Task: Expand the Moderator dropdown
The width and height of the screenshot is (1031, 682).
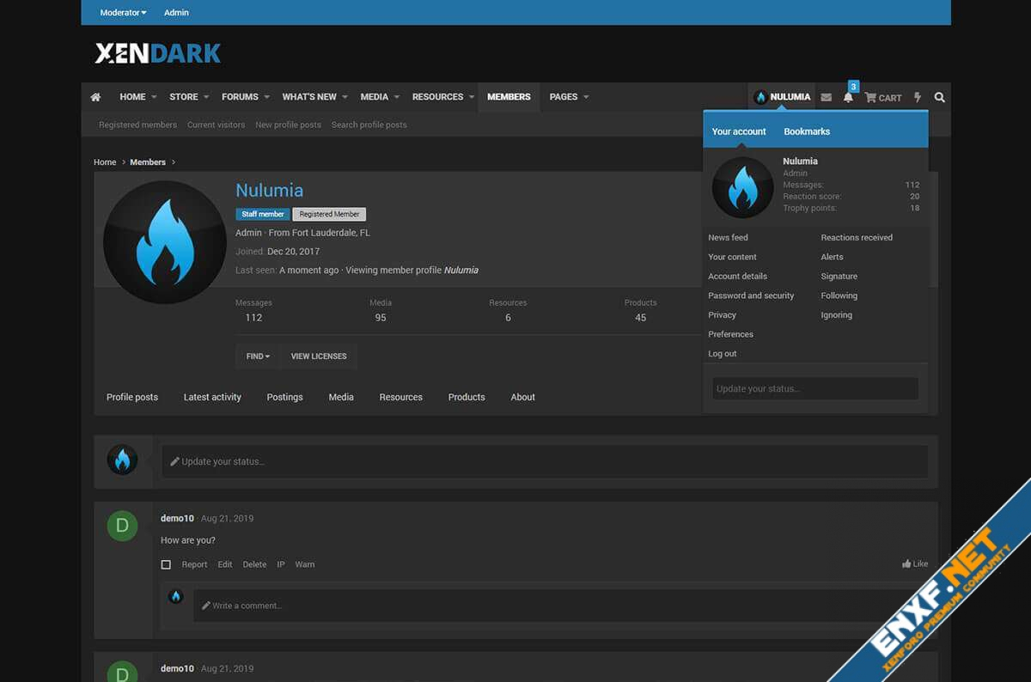Action: click(123, 13)
